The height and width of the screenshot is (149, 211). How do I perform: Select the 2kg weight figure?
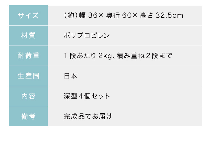[x=105, y=56]
